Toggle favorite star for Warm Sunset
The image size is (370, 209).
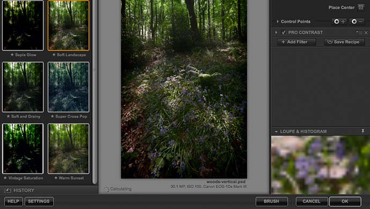[x=56, y=178]
